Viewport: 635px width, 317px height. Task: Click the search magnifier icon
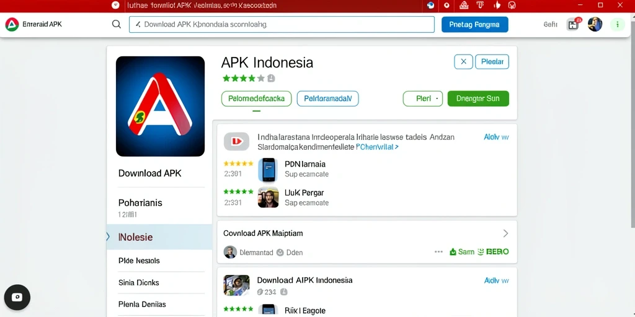[x=116, y=24]
